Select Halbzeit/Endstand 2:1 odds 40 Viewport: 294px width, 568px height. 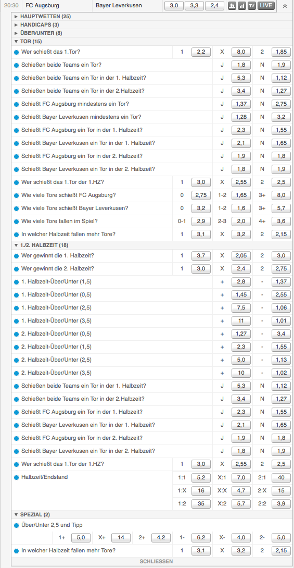[x=281, y=478]
